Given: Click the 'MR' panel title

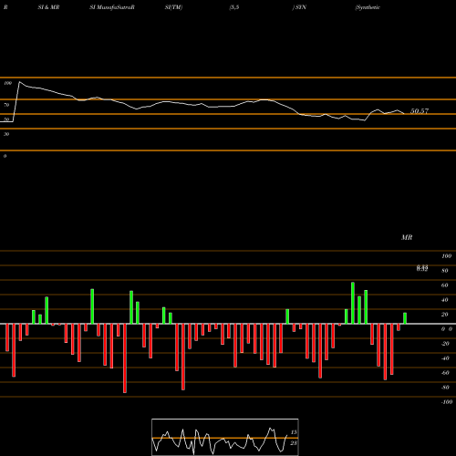Looking at the screenshot, I should (407, 237).
